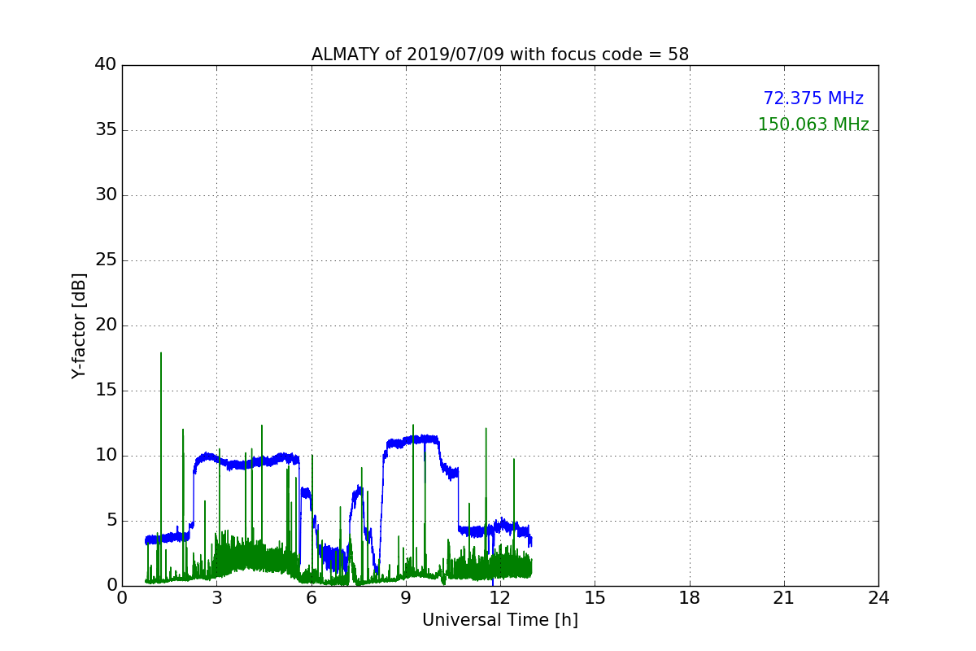The image size is (976, 651).
Task: Click the y-axis tick label 35
Action: [106, 130]
